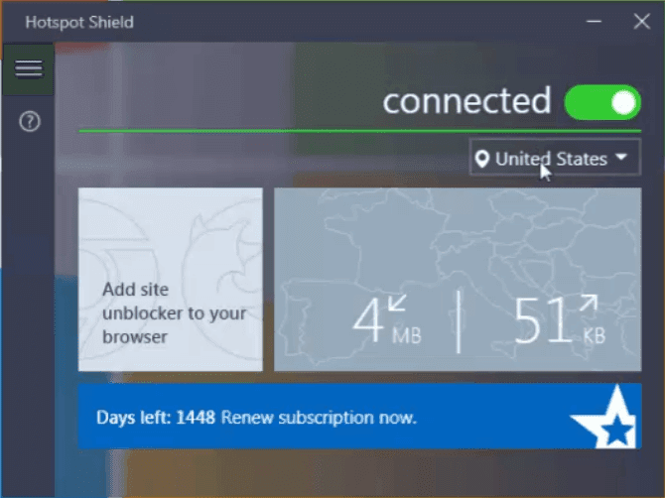Minimize the Hotspot Shield window
The height and width of the screenshot is (498, 665).
(x=594, y=21)
